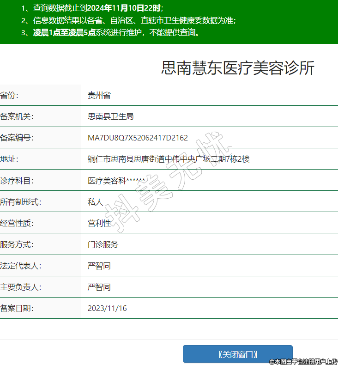The width and height of the screenshot is (338, 365).
Task: Click the clinic title 思南慧东医疗美容诊所
Action: click(238, 68)
